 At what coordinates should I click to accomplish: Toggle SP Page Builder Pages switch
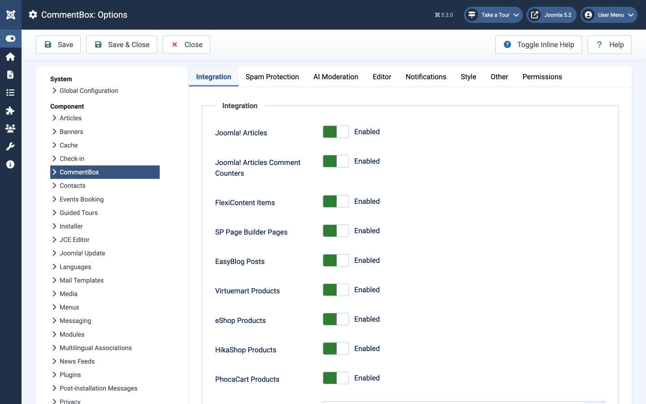[x=336, y=231]
